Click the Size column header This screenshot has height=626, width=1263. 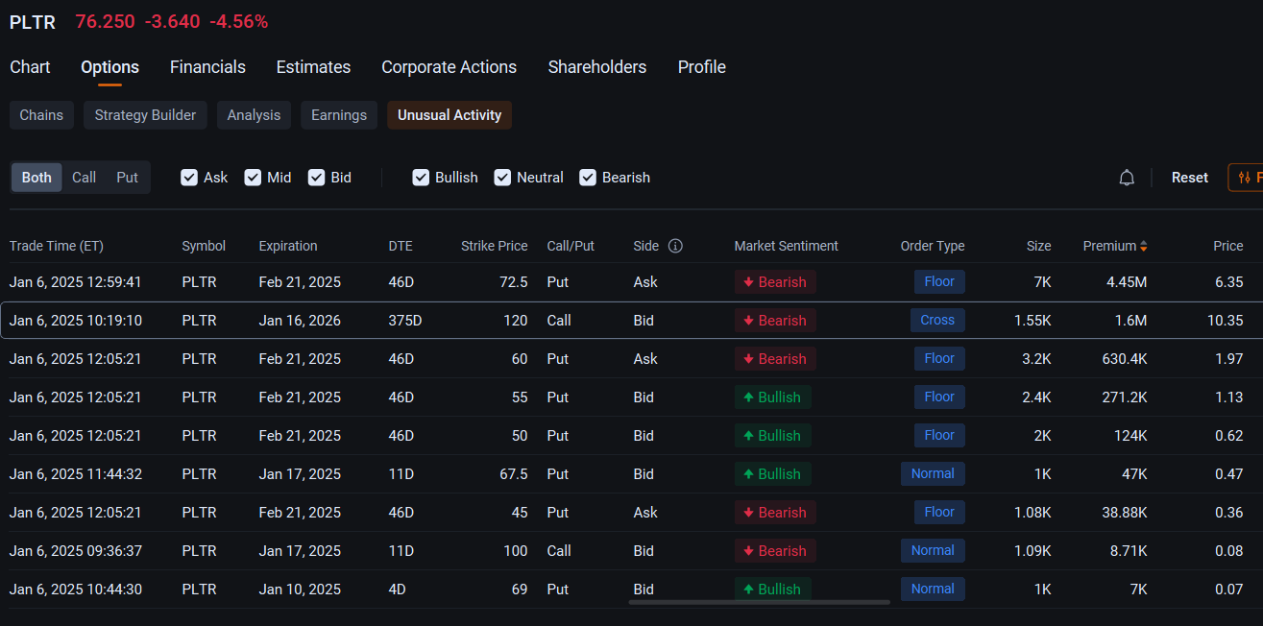[1038, 246]
